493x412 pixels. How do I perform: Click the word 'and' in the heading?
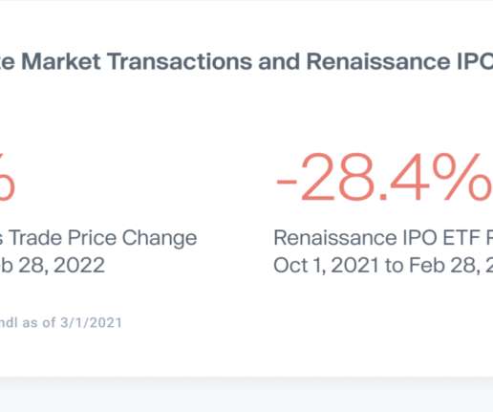pos(279,61)
